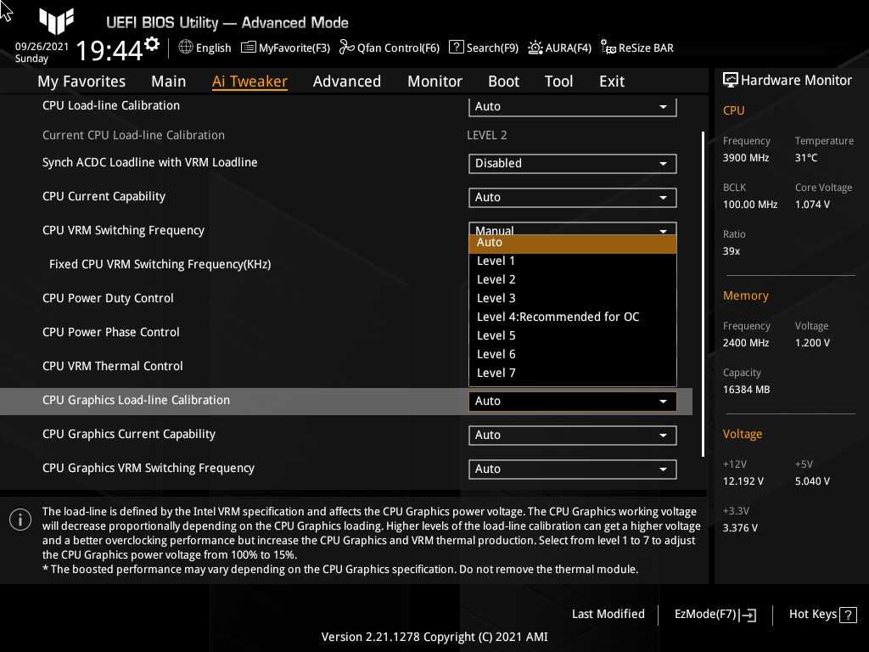Open MyFavorite panel with F3 icon
The width and height of the screenshot is (869, 652).
point(285,48)
